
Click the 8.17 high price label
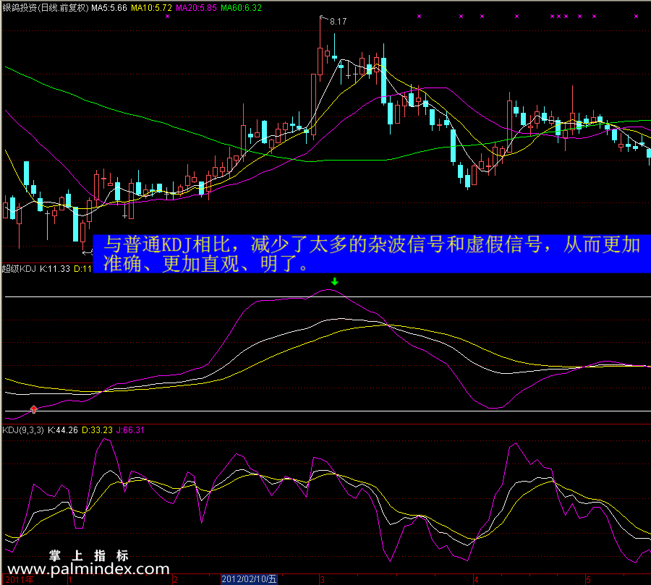pyautogui.click(x=338, y=22)
